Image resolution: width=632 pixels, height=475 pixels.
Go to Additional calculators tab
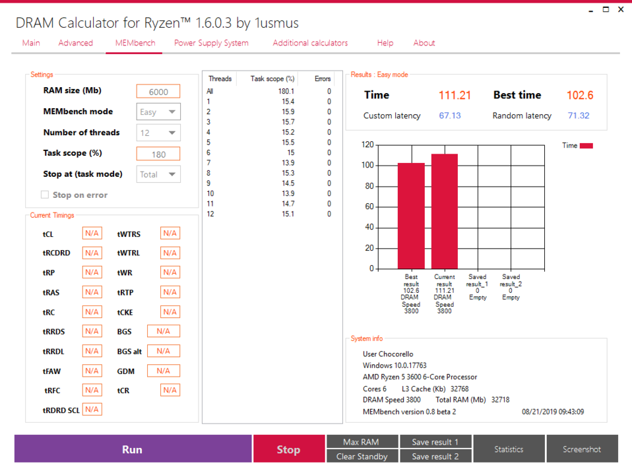click(x=310, y=43)
